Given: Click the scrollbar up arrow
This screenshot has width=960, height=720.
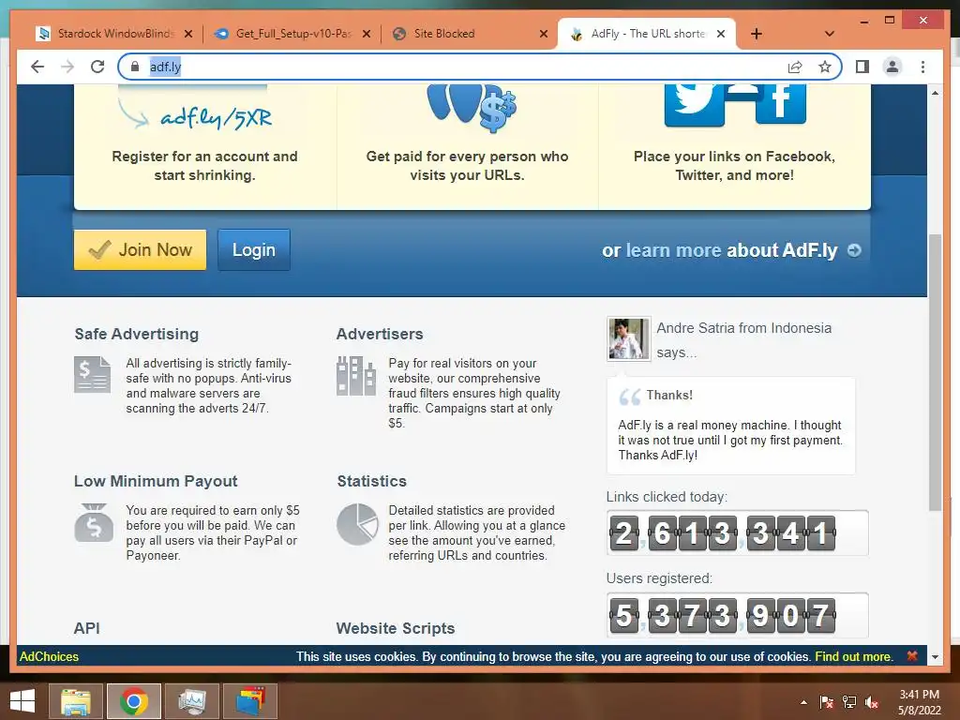Looking at the screenshot, I should point(935,93).
